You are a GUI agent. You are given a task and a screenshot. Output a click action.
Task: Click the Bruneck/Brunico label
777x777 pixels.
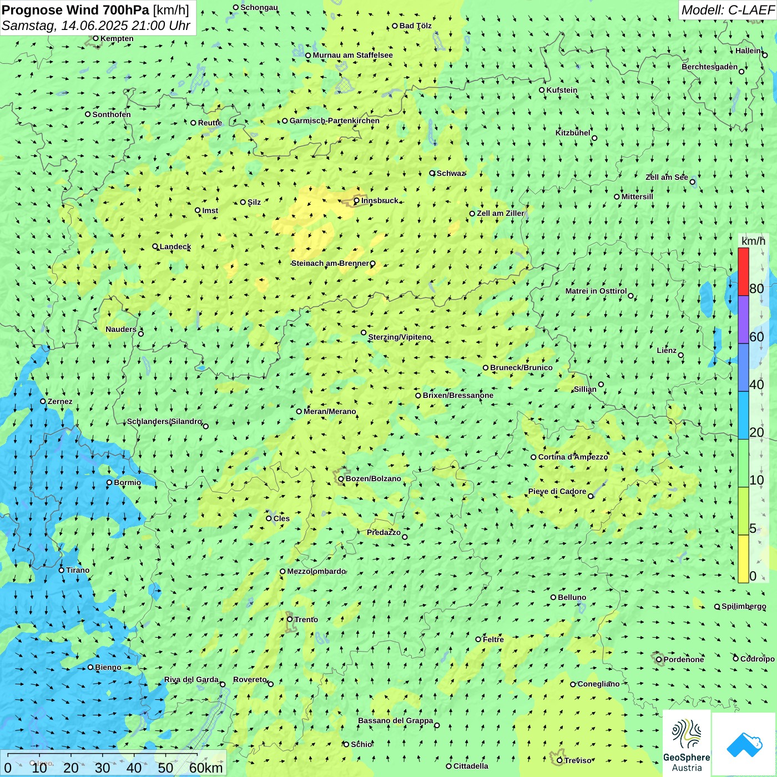click(x=521, y=367)
